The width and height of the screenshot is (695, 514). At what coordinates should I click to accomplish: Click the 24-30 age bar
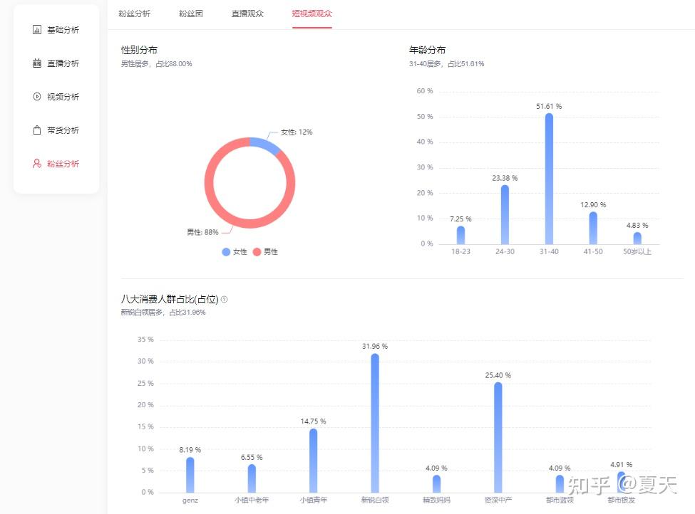tap(505, 215)
